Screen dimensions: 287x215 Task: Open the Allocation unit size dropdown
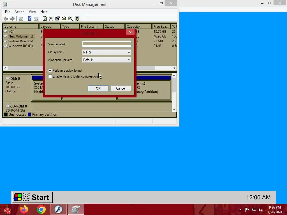pyautogui.click(x=107, y=60)
